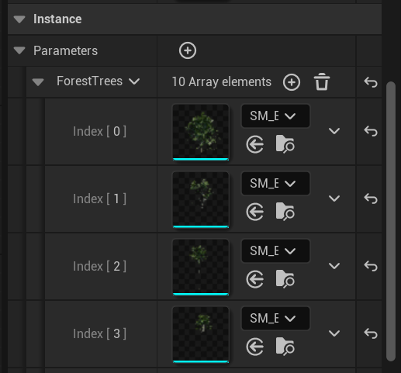The width and height of the screenshot is (401, 373).
Task: Use selected asset for Index [3]
Action: (255, 347)
